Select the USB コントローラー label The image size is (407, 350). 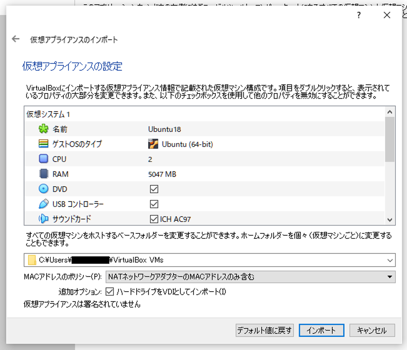[78, 204]
